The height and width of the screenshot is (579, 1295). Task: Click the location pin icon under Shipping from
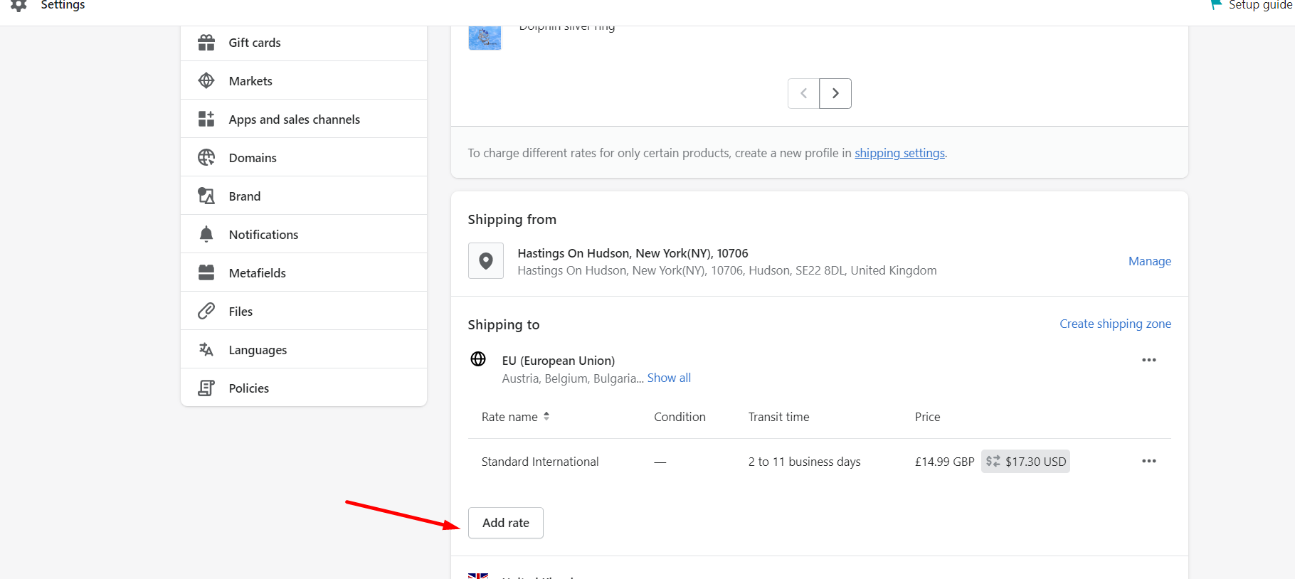pyautogui.click(x=486, y=261)
